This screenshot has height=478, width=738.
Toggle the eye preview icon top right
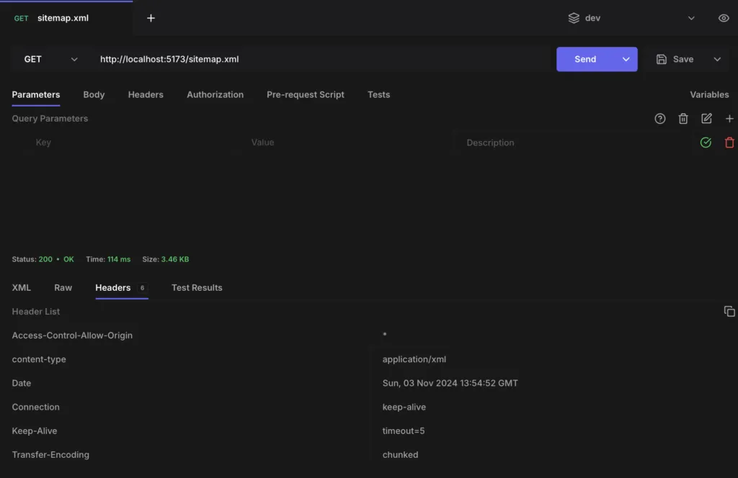point(723,17)
